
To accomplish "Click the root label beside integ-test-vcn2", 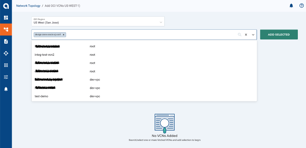I will pyautogui.click(x=93, y=55).
